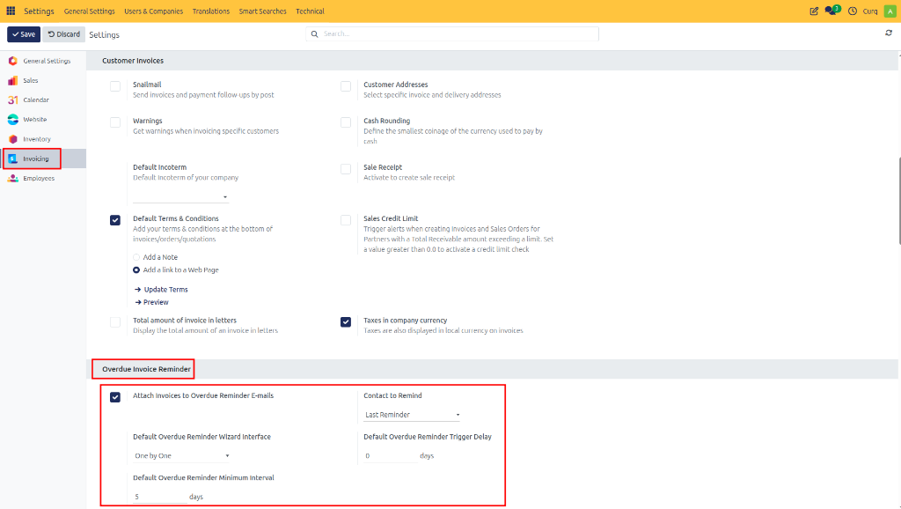Click the Settings app title in top bar
This screenshot has width=901, height=509.
[x=39, y=11]
